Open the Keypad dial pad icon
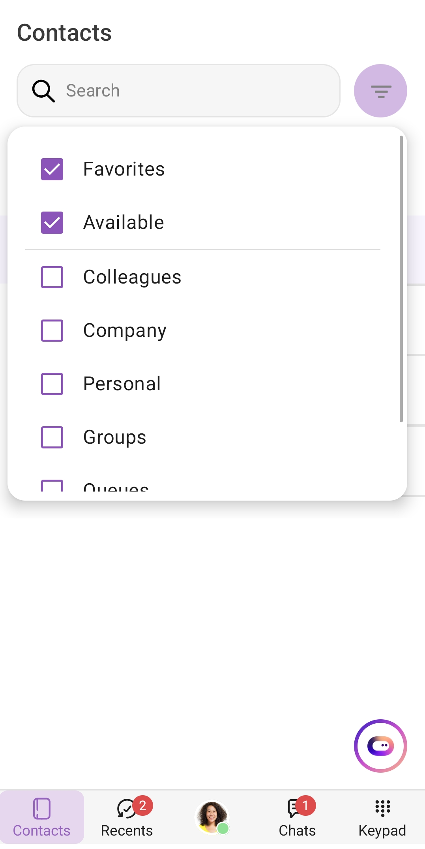This screenshot has height=849, width=425. point(382,808)
